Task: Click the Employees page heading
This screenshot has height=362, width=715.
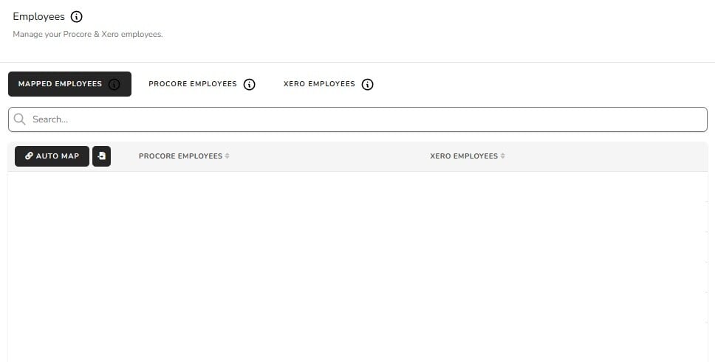Action: click(x=38, y=17)
